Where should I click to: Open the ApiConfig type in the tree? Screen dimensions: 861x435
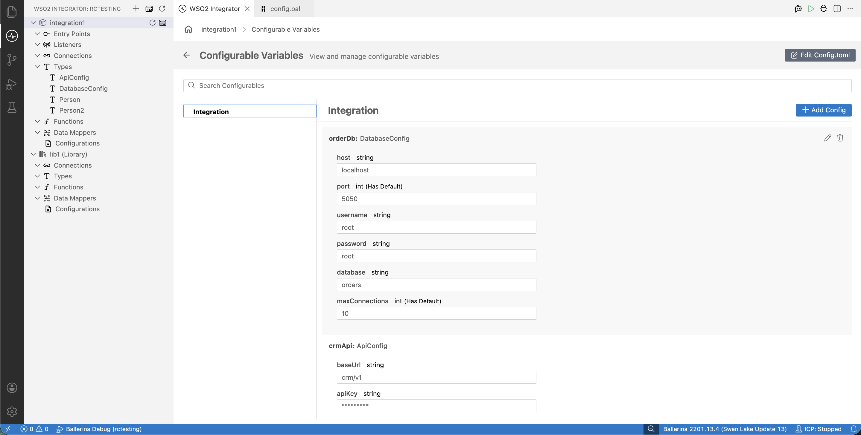[74, 77]
